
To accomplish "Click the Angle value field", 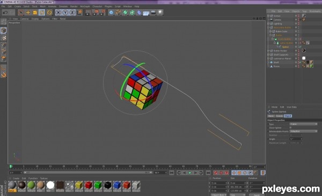I will point(296,139).
